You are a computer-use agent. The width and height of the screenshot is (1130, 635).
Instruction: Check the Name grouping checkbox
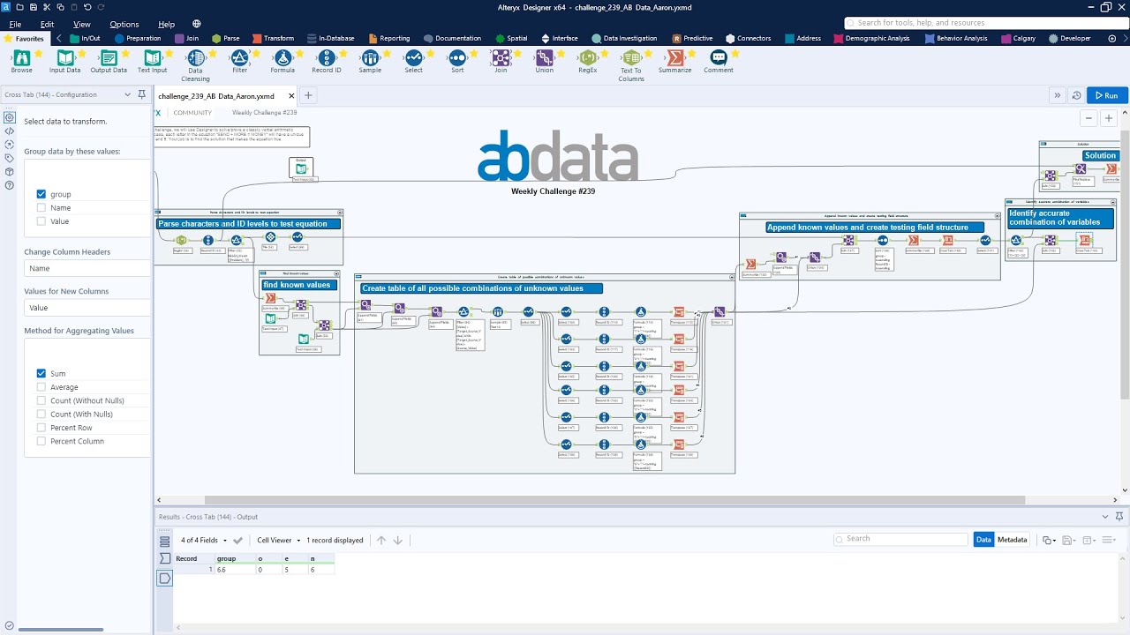click(x=41, y=208)
